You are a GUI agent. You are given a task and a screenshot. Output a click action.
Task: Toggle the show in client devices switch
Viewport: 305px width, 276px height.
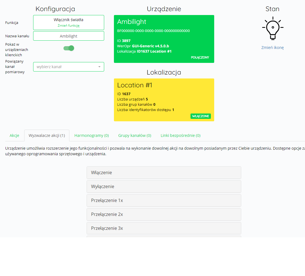coord(69,48)
